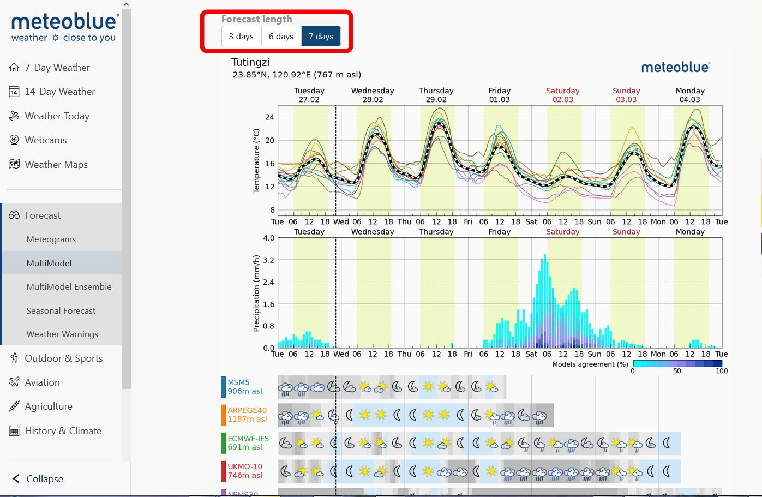Image resolution: width=762 pixels, height=497 pixels.
Task: Click the wheat icon beside Agriculture
Action: (x=14, y=406)
